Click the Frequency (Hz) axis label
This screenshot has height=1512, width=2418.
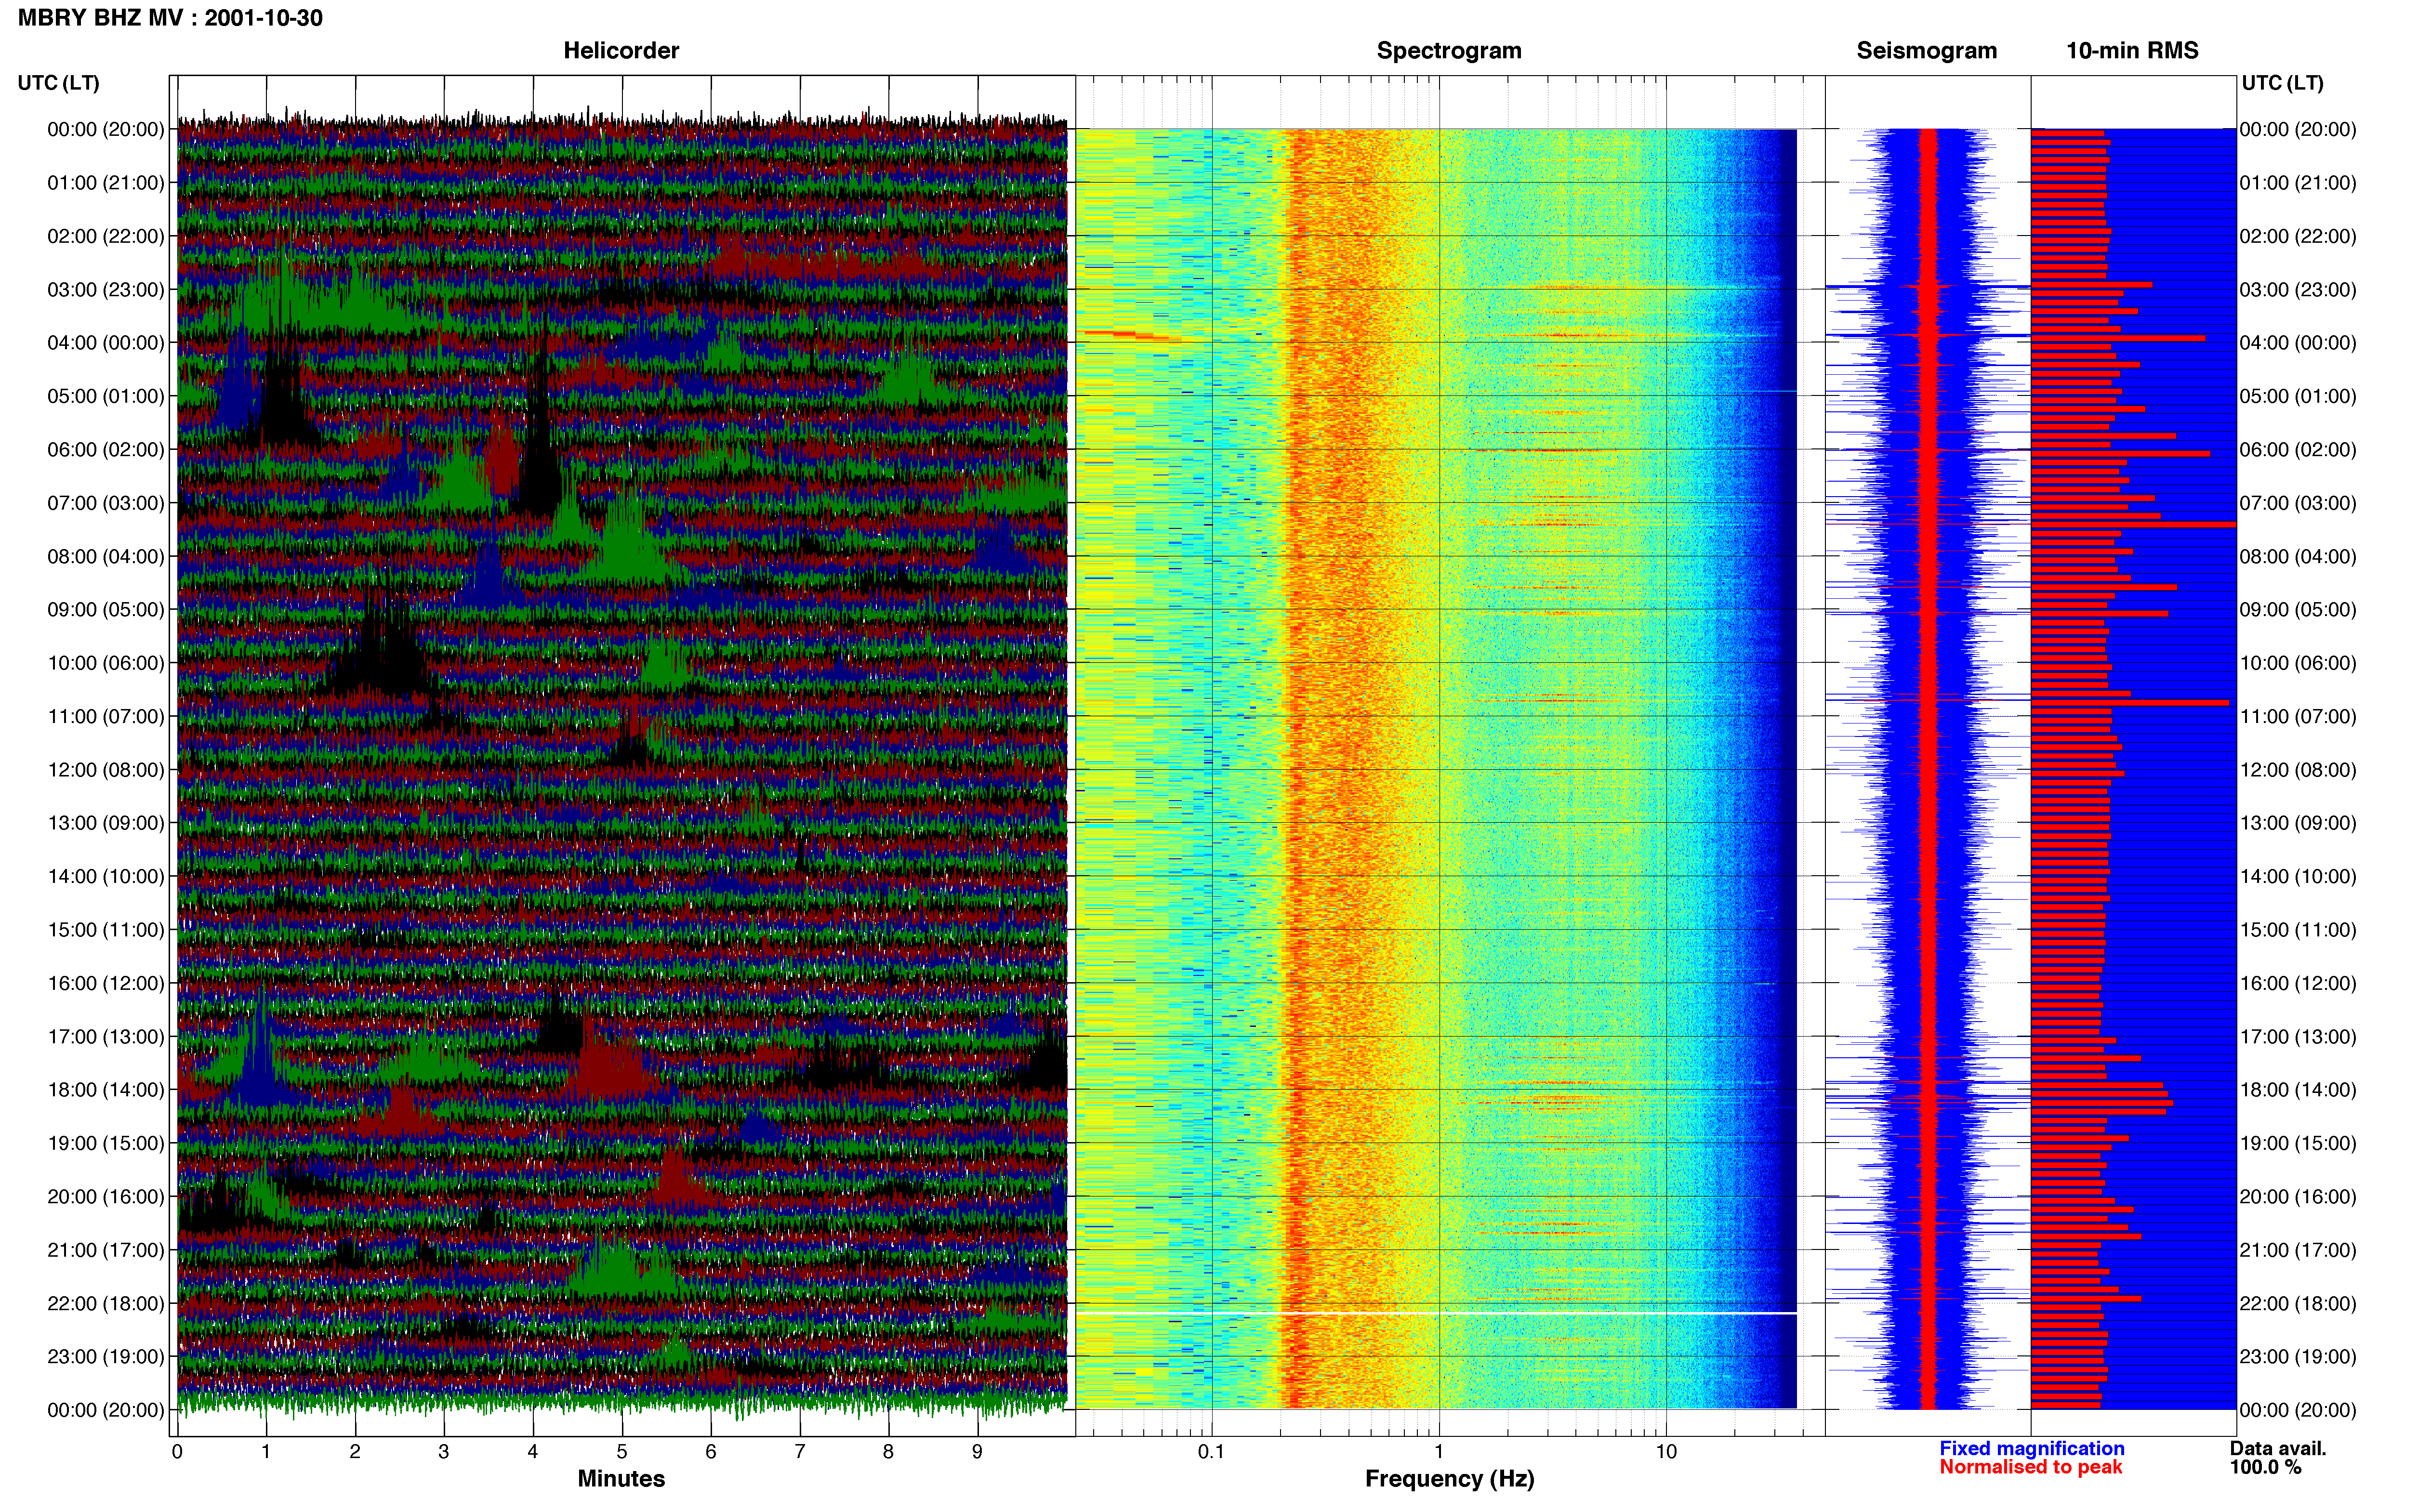[x=1449, y=1479]
